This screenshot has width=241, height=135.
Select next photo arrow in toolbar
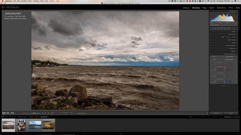(x=45, y=113)
